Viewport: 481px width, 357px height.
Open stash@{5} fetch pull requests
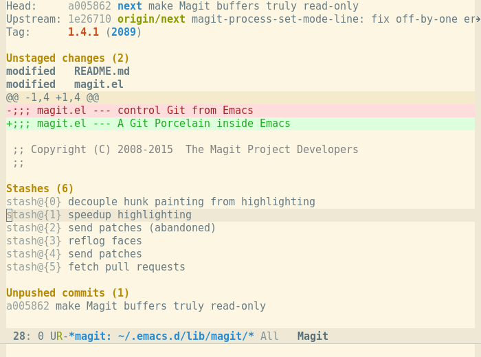[x=96, y=267]
